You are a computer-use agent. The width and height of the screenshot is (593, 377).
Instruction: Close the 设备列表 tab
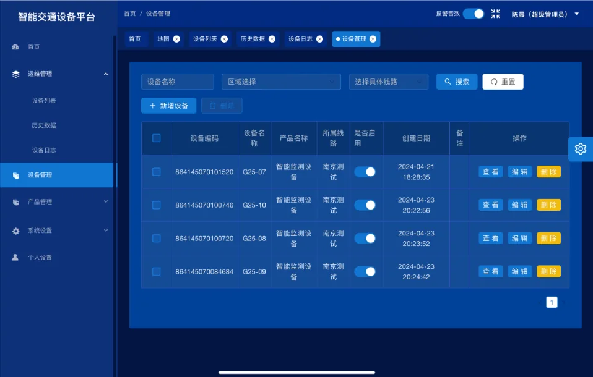[x=224, y=39]
